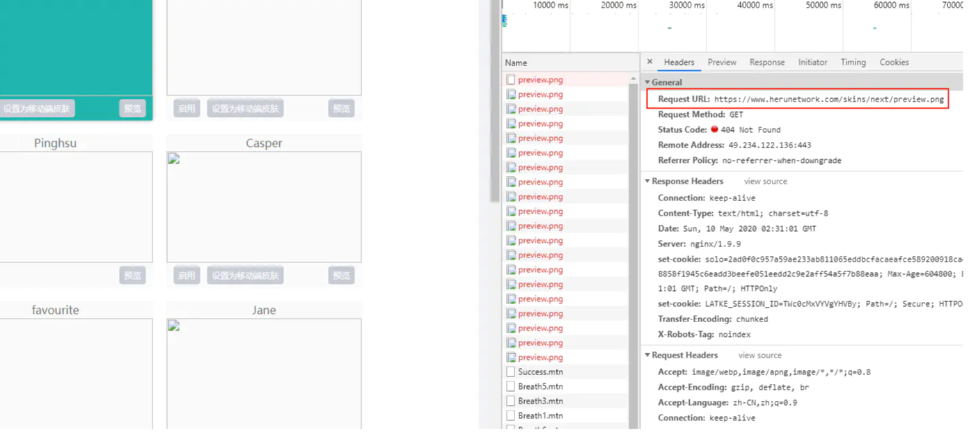Screen dimensions: 969x437
Task: View source of Response Headers
Action: tap(765, 181)
